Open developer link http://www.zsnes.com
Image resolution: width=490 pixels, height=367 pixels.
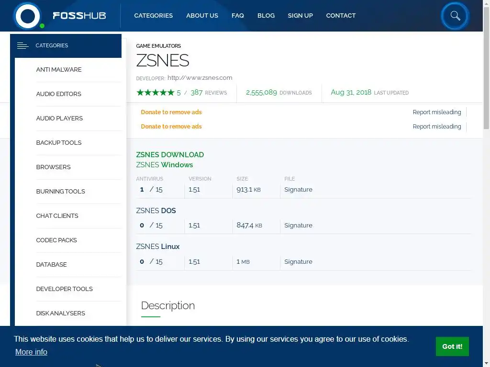pos(200,78)
